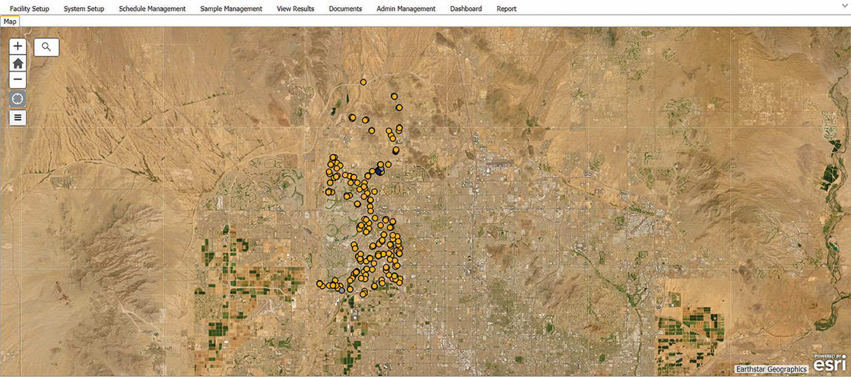This screenshot has width=851, height=377.
Task: Reset map to home extent
Action: pos(18,63)
